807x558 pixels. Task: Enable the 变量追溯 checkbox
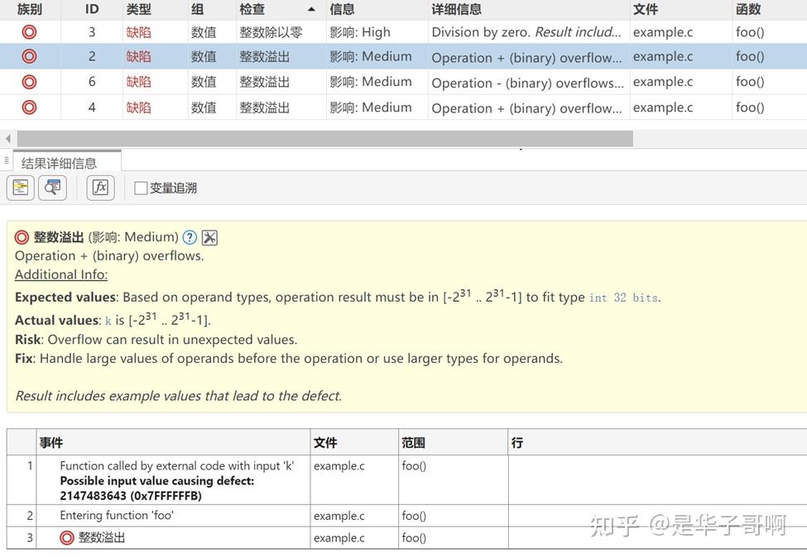[139, 188]
